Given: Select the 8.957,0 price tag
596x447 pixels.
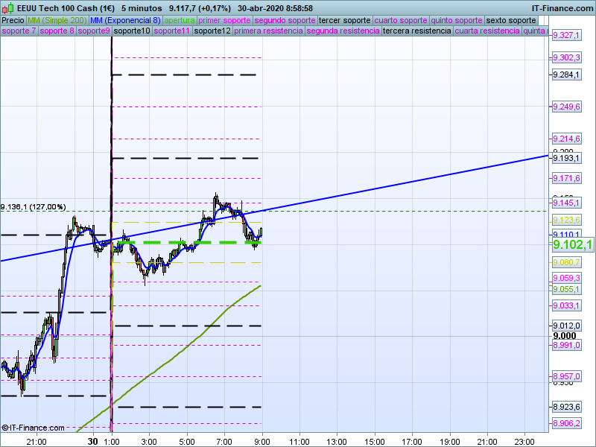Looking at the screenshot, I should (566, 376).
